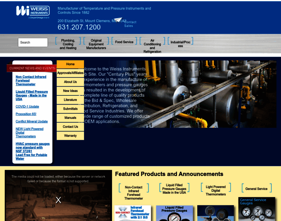Open the Submittals page

pos(70,109)
